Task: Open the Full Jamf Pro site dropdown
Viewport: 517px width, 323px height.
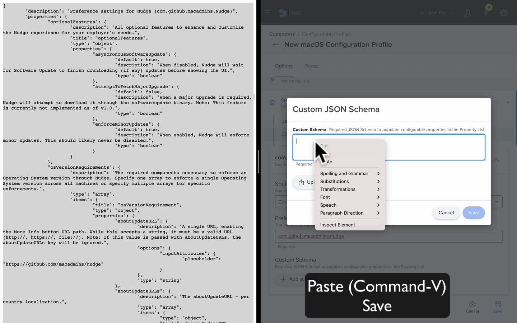Action: (x=436, y=13)
